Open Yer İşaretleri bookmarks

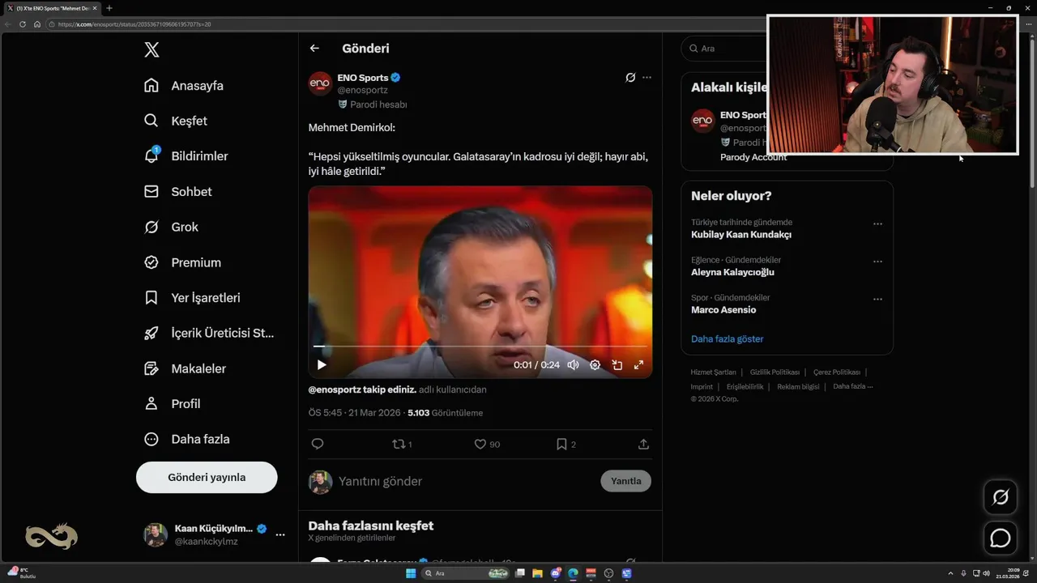click(x=192, y=298)
